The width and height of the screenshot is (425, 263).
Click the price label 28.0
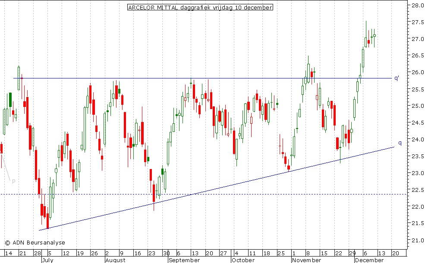click(x=418, y=6)
